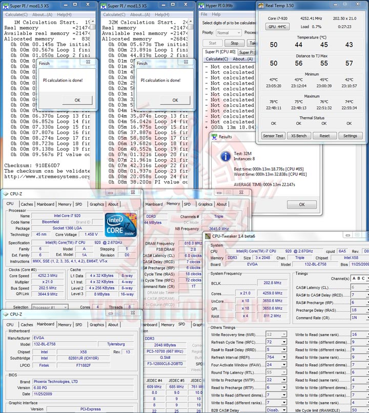Open the Processor #1 selection dropdown in CPU-Z
The width and height of the screenshot is (369, 413).
[x=50, y=307]
